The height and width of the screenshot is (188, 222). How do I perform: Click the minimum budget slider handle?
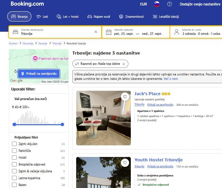pos(14,124)
